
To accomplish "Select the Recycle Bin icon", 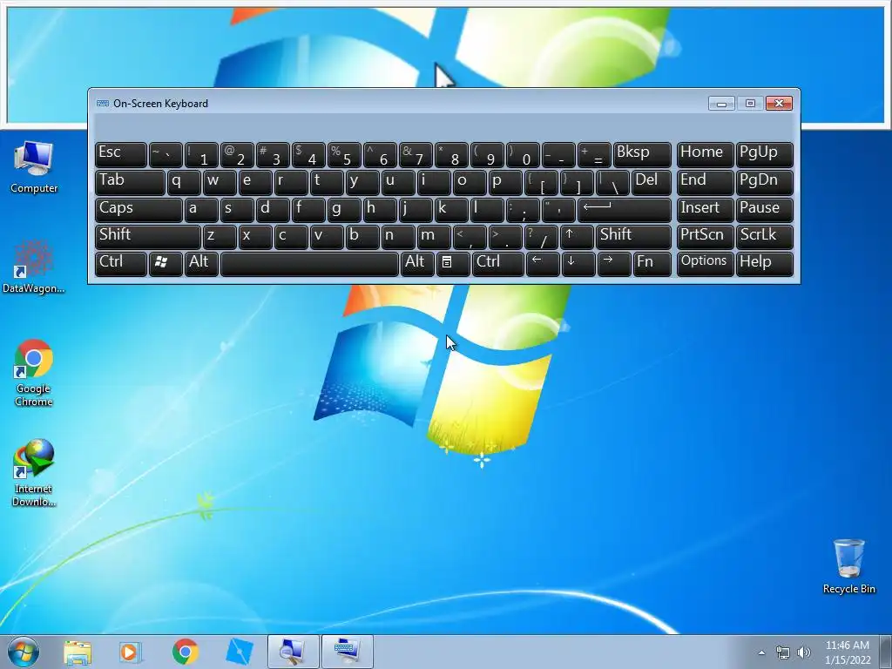I will click(848, 566).
